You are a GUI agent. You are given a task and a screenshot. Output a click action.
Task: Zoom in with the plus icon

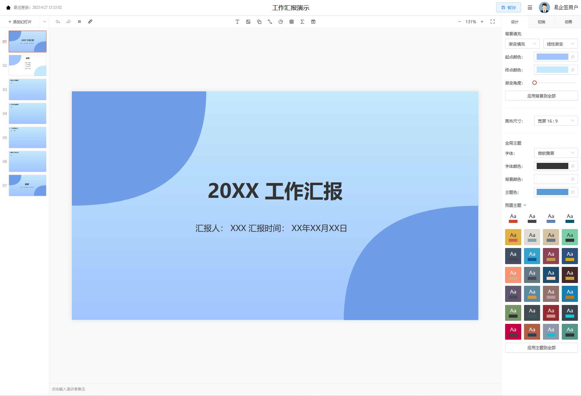click(482, 22)
